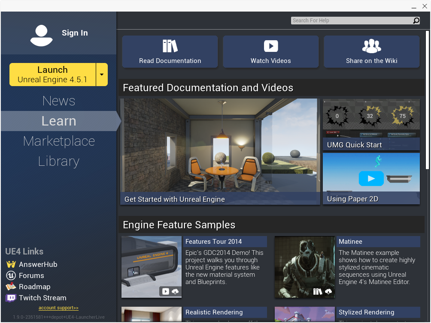Click the Watch Videos play icon

click(271, 46)
